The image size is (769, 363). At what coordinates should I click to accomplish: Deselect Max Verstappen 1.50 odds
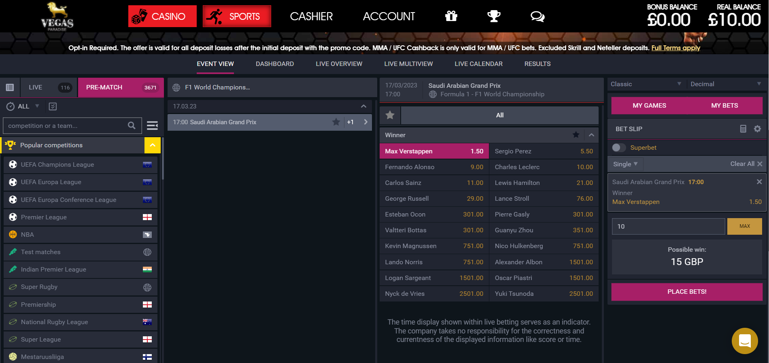click(434, 151)
